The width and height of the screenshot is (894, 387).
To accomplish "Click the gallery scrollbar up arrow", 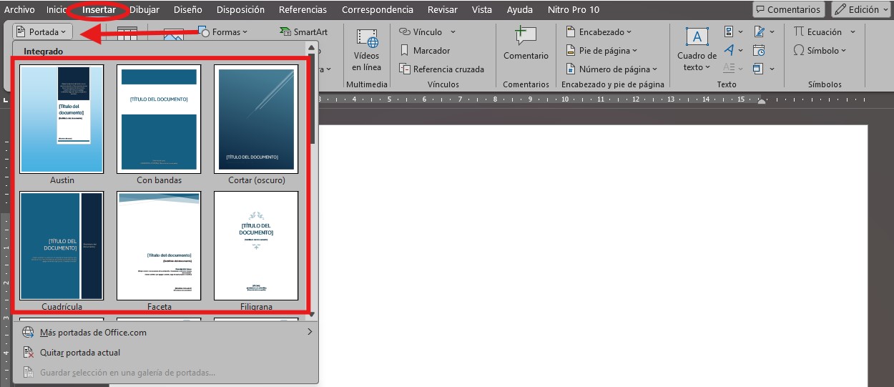I will (x=312, y=48).
